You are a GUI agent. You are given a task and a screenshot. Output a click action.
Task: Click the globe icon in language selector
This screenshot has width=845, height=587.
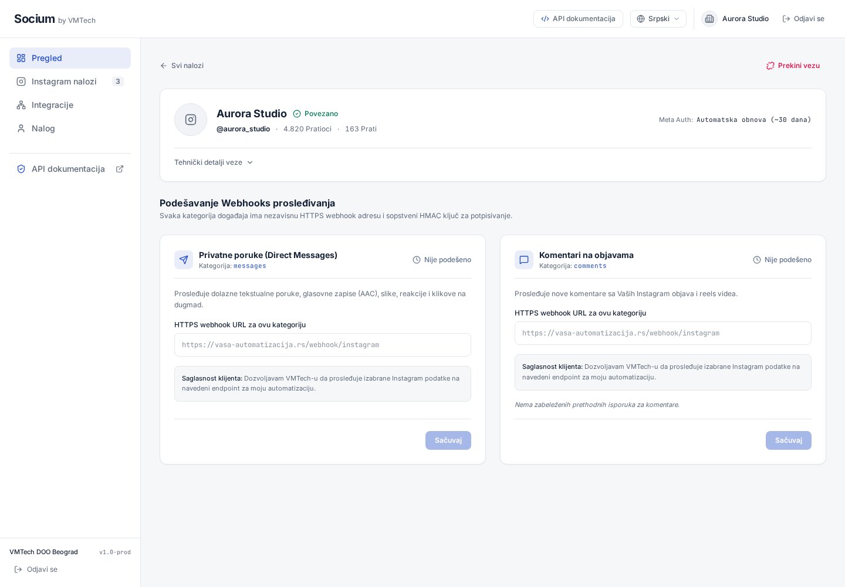click(641, 19)
